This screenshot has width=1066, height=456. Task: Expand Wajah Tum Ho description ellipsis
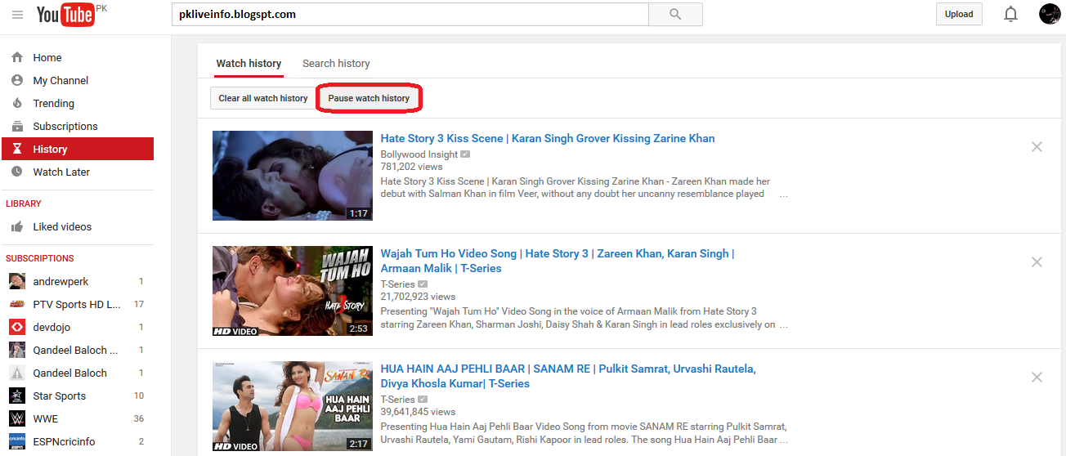pyautogui.click(x=783, y=326)
